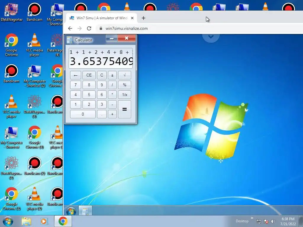Image resolution: width=303 pixels, height=227 pixels.
Task: Click digit 1 on the calculator keypad
Action: (75, 104)
